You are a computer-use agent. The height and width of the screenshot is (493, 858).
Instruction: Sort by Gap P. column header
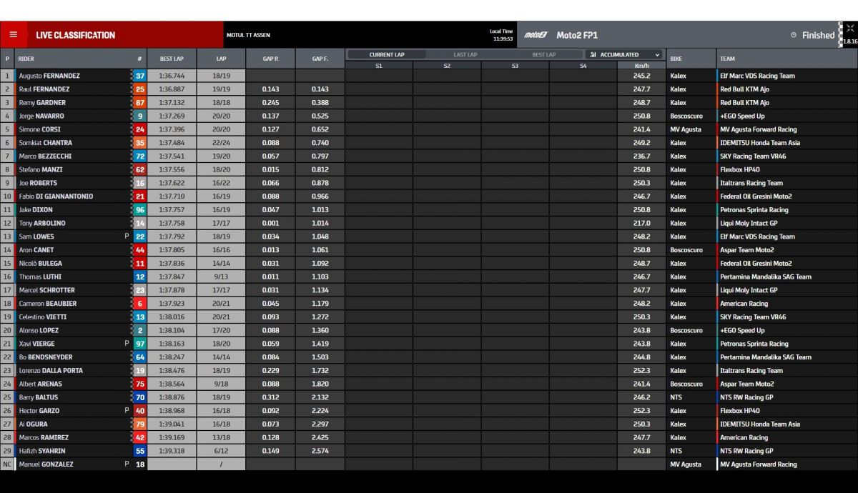(x=270, y=59)
